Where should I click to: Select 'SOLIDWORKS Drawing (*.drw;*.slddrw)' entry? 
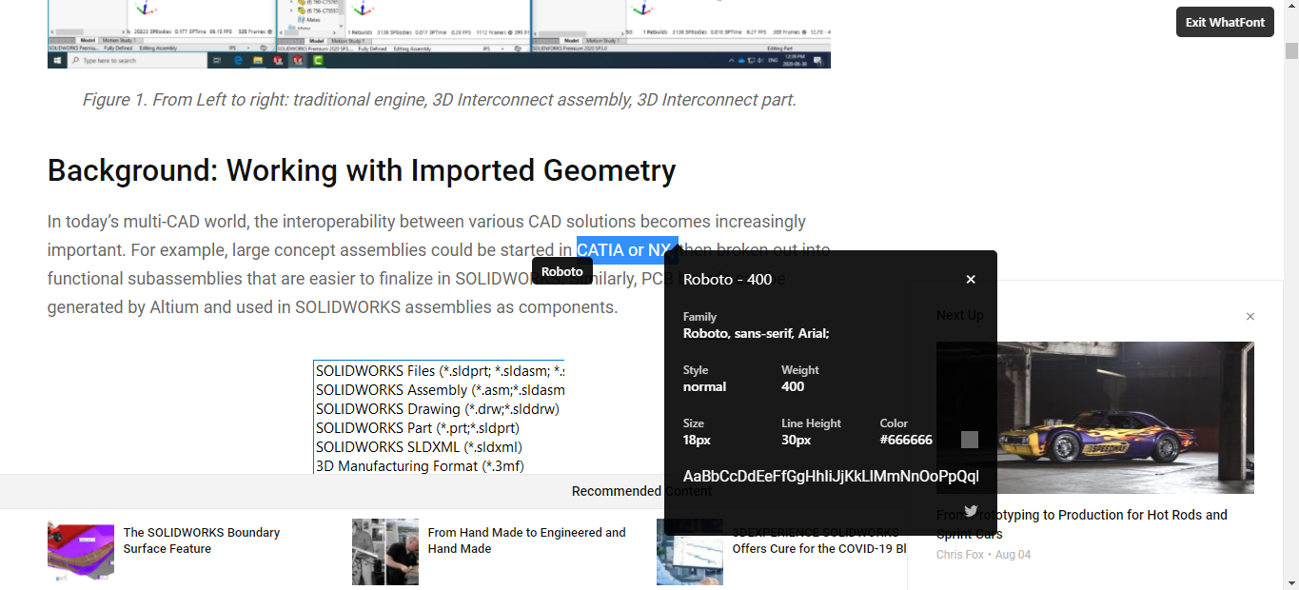click(438, 409)
